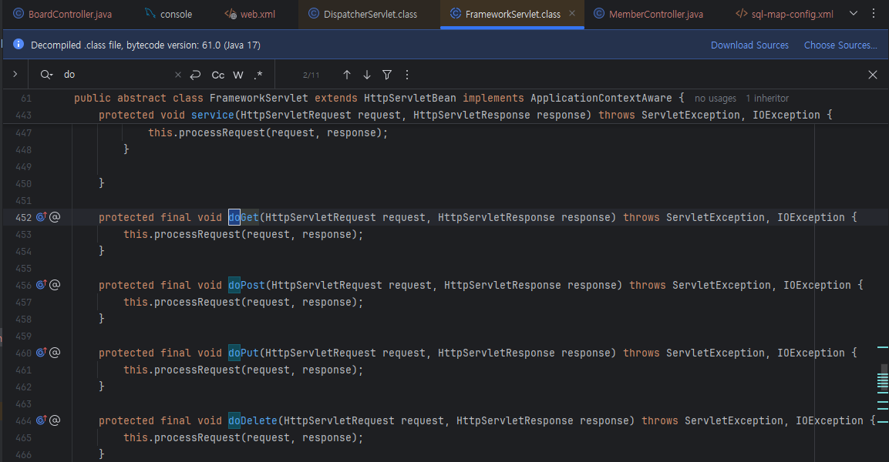Click the doDelete method name
The image size is (889, 462).
[x=253, y=420]
